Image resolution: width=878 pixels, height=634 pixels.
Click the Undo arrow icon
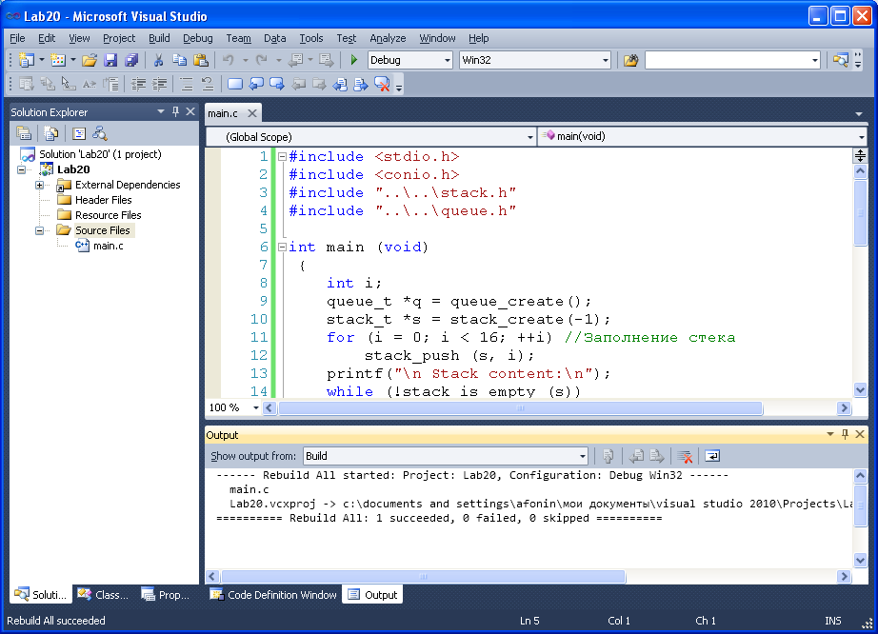point(228,60)
